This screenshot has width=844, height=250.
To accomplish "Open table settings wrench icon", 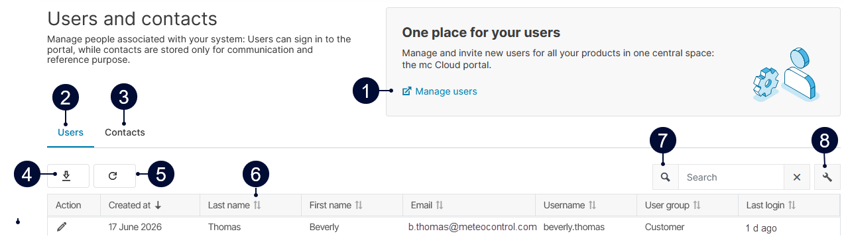I will (x=827, y=177).
